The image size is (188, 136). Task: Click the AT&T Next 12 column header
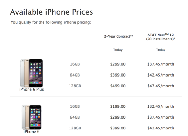point(160,37)
